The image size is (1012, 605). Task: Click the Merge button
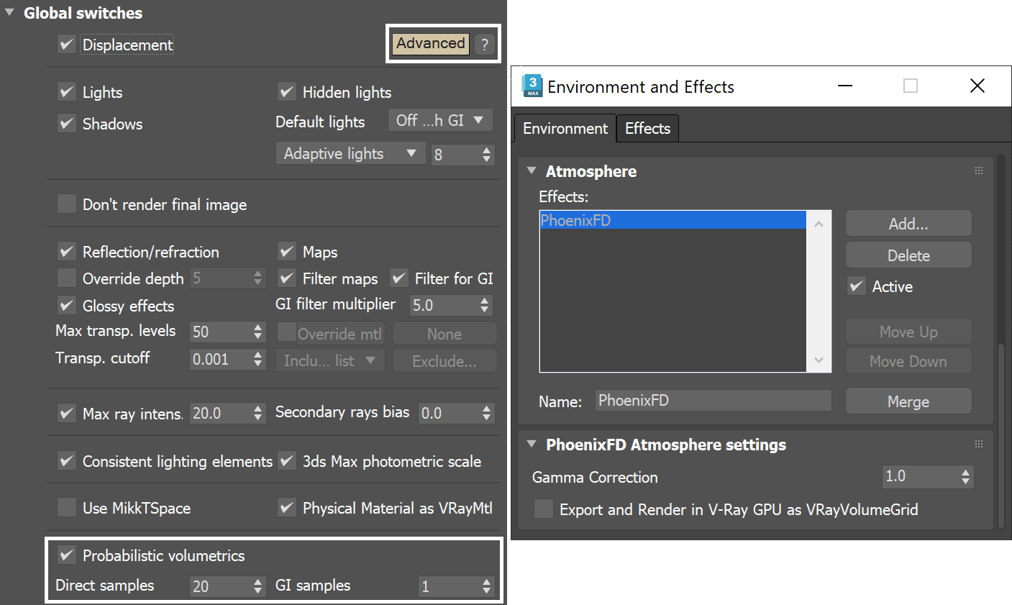tap(908, 401)
